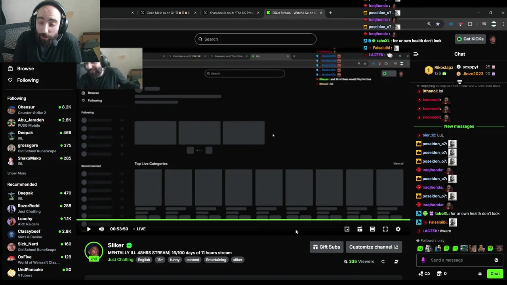Share the stream via share icon
This screenshot has width=507, height=285.
coord(383,261)
